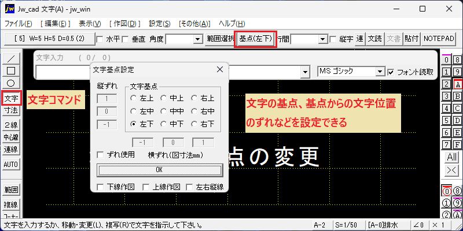Open the 行間 line spacing dropdown
The image size is (463, 231).
click(x=323, y=39)
